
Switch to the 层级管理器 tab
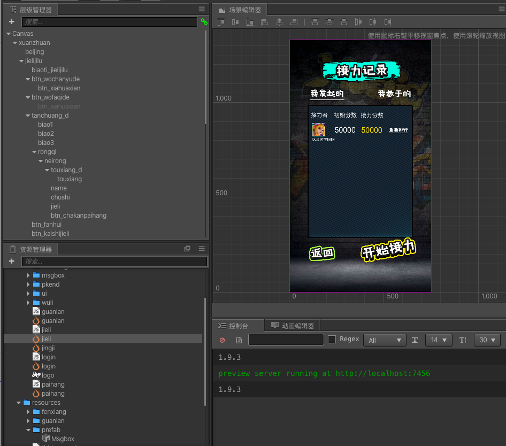click(x=31, y=10)
